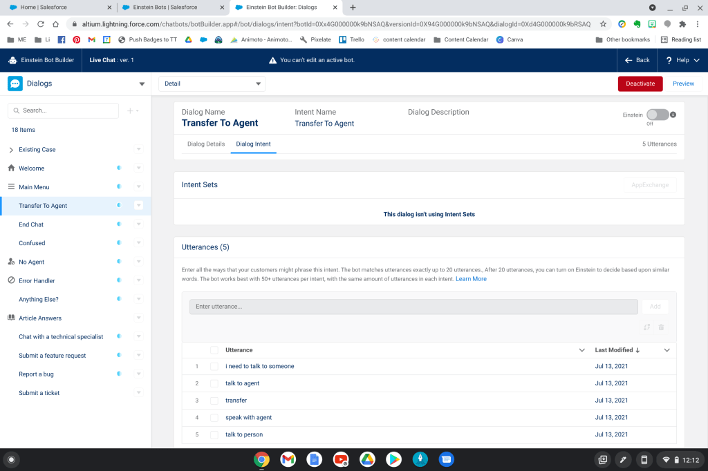Click the Einstein Bot Builder robot icon
708x471 pixels.
[12, 60]
